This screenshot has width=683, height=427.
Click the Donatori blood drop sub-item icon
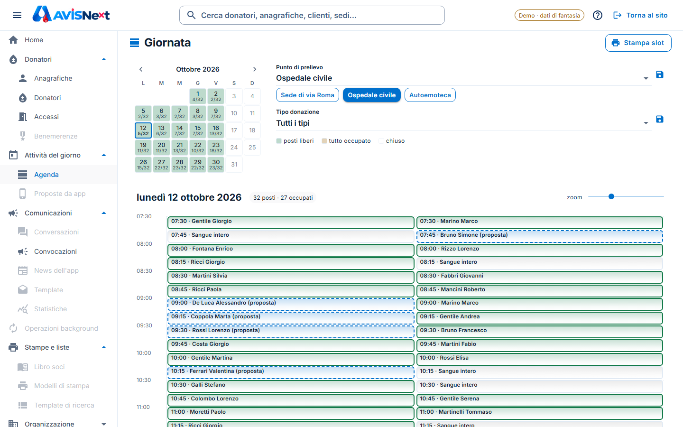click(x=23, y=98)
